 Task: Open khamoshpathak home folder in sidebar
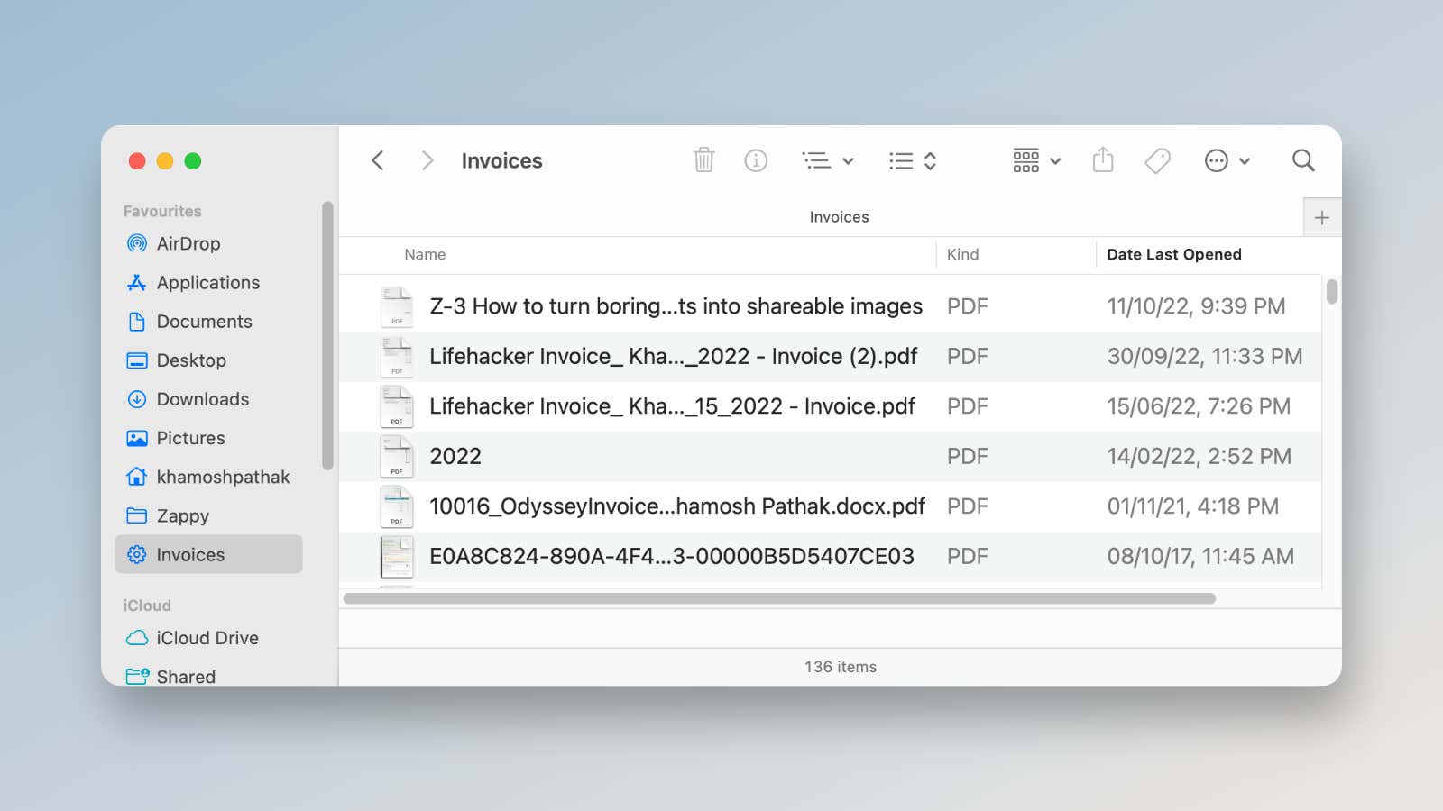click(208, 476)
